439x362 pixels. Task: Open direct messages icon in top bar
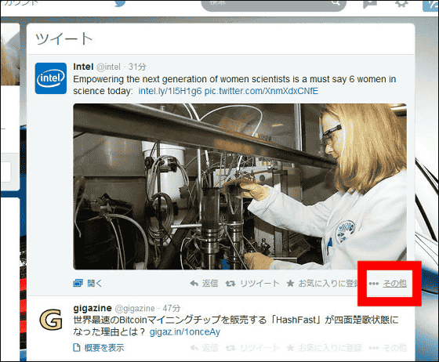[369, 4]
